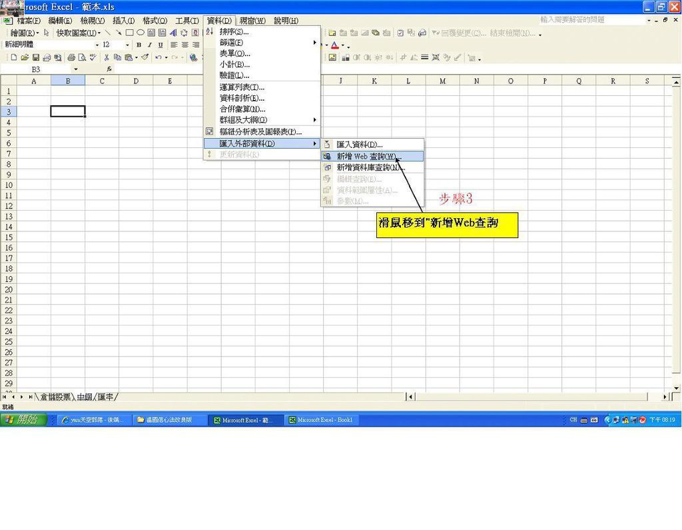682x530 pixels.
Task: Open the 格式(O) Format menu
Action: coord(155,21)
